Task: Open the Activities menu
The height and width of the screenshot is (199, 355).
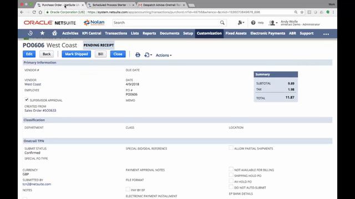Action: click(70, 33)
